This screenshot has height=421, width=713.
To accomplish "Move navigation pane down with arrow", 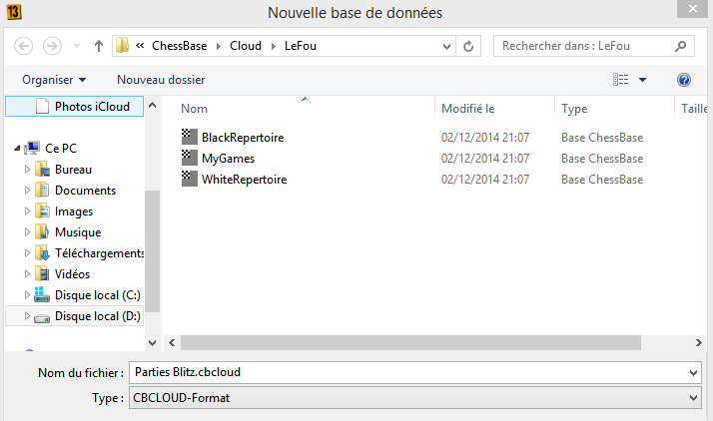I will 153,343.
